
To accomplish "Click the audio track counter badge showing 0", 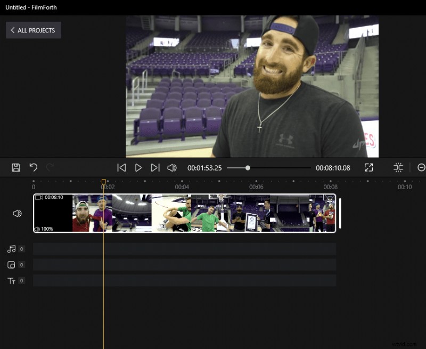I will pos(22,248).
